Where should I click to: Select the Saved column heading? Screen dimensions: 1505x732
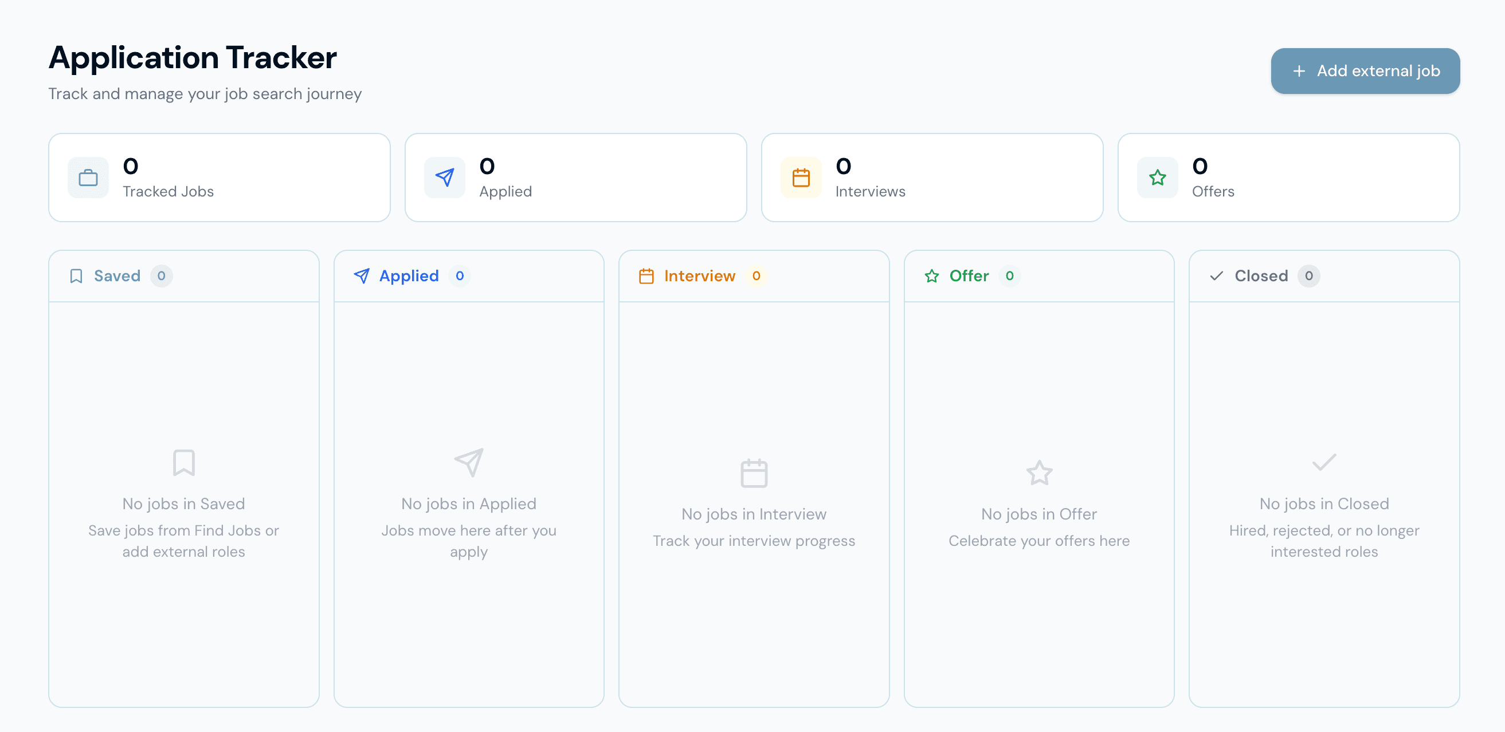click(117, 276)
